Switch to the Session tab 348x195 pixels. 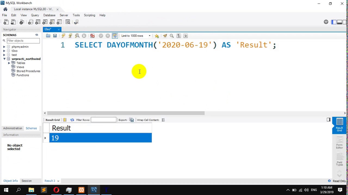point(27,181)
